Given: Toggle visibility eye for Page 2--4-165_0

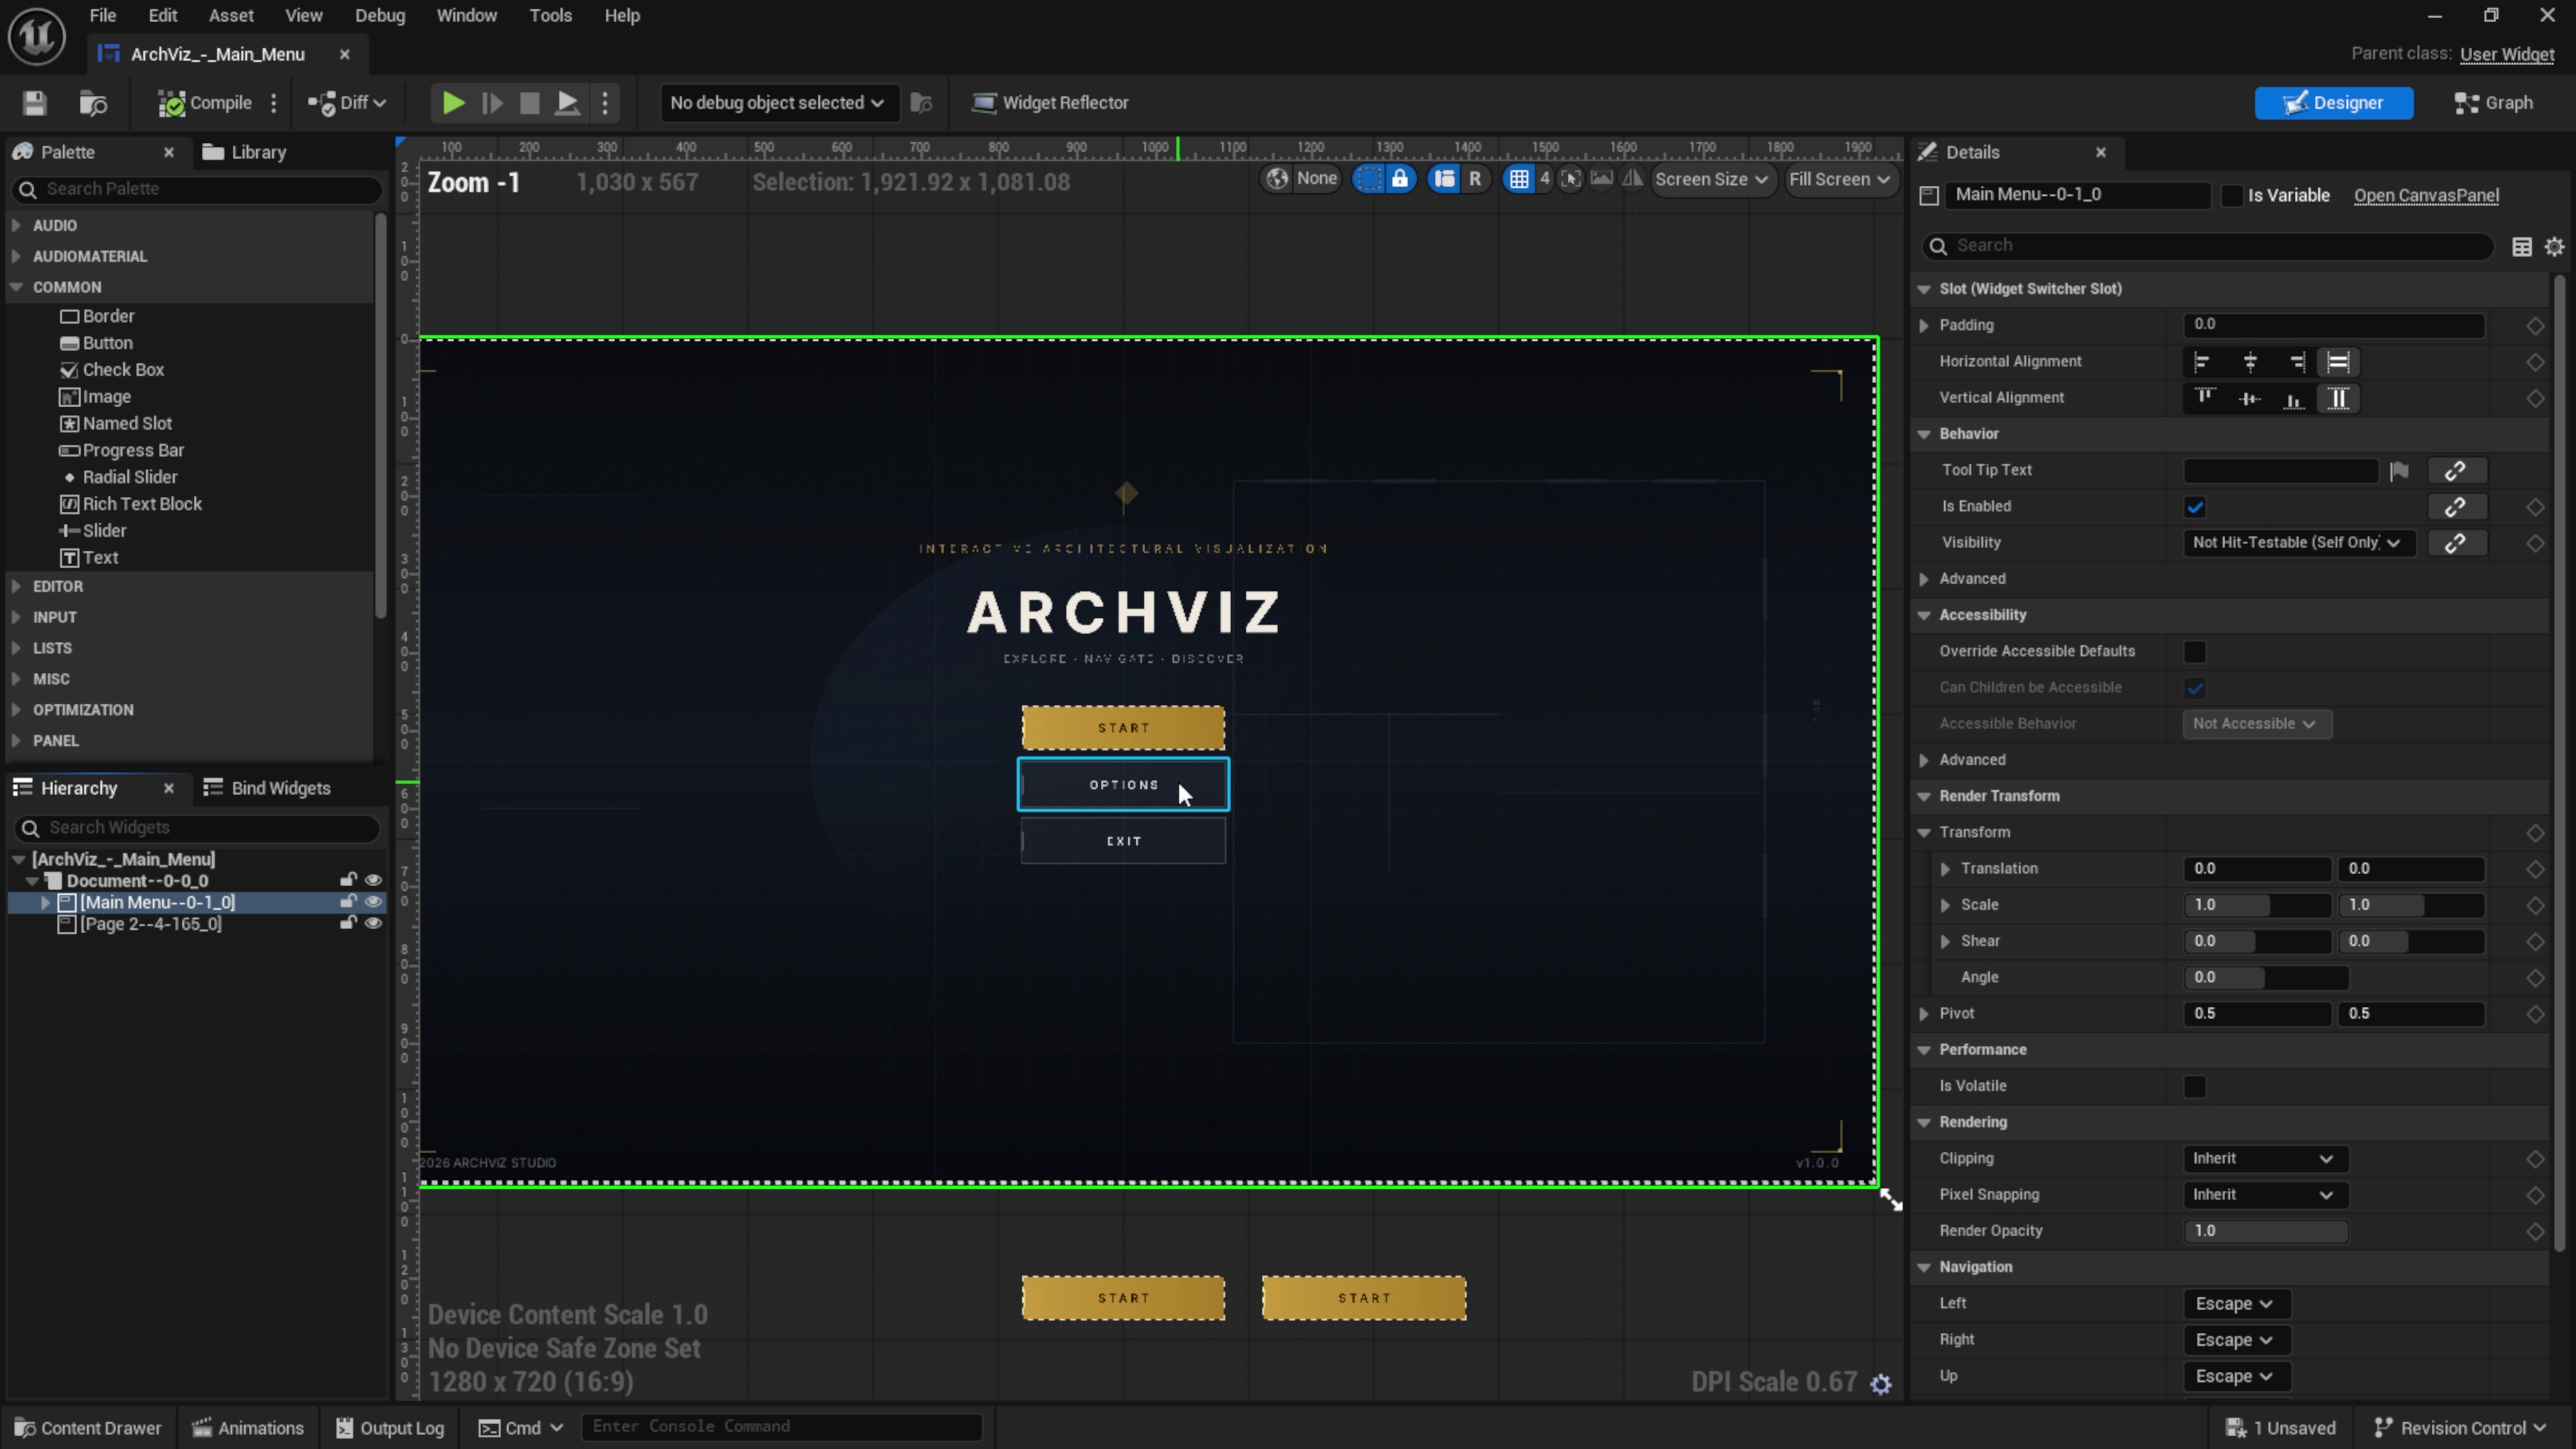Looking at the screenshot, I should 373,924.
